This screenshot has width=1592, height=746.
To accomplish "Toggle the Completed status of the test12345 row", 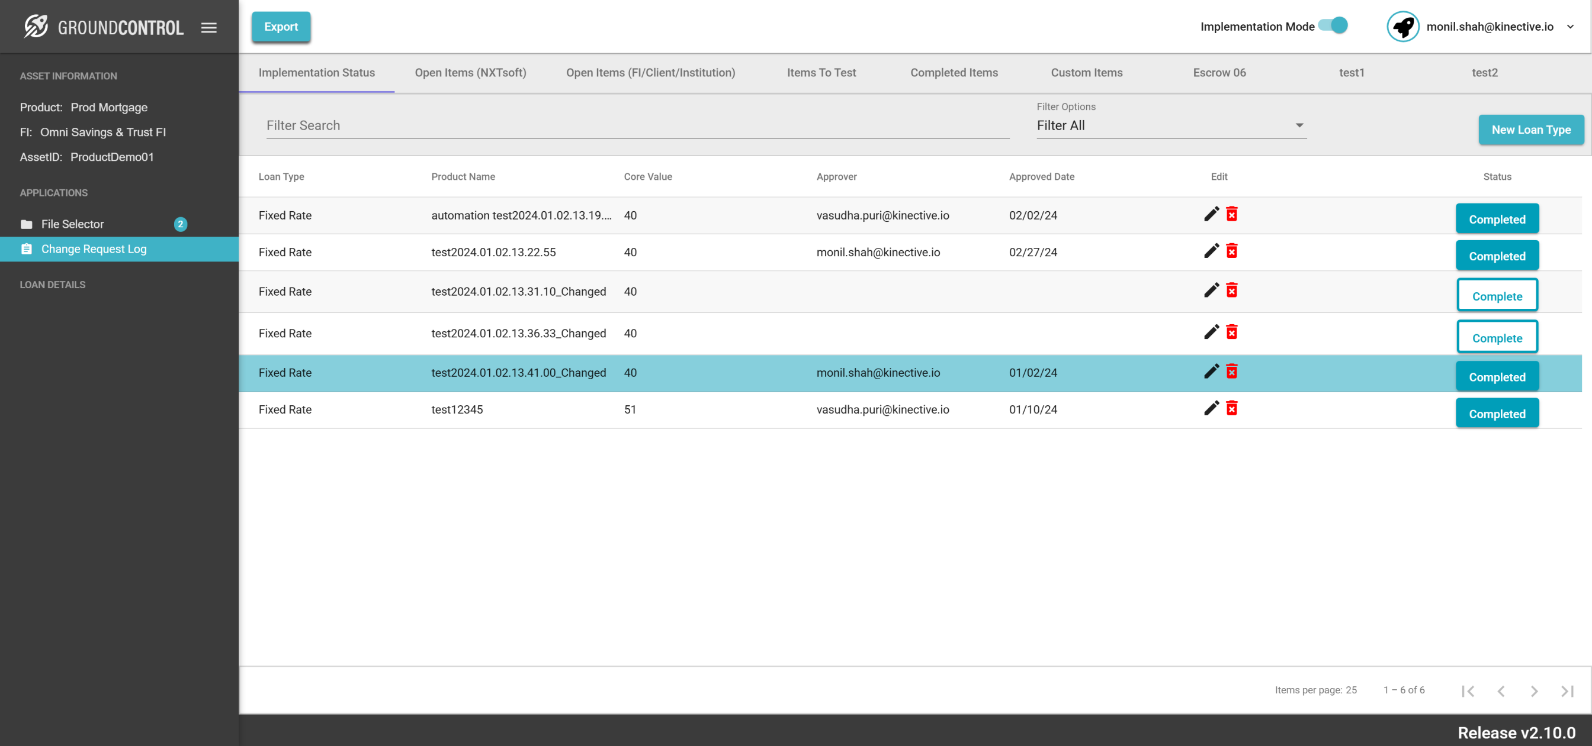I will [1496, 414].
